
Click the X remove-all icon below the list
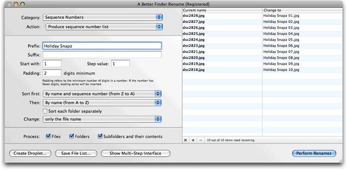[x=185, y=140]
